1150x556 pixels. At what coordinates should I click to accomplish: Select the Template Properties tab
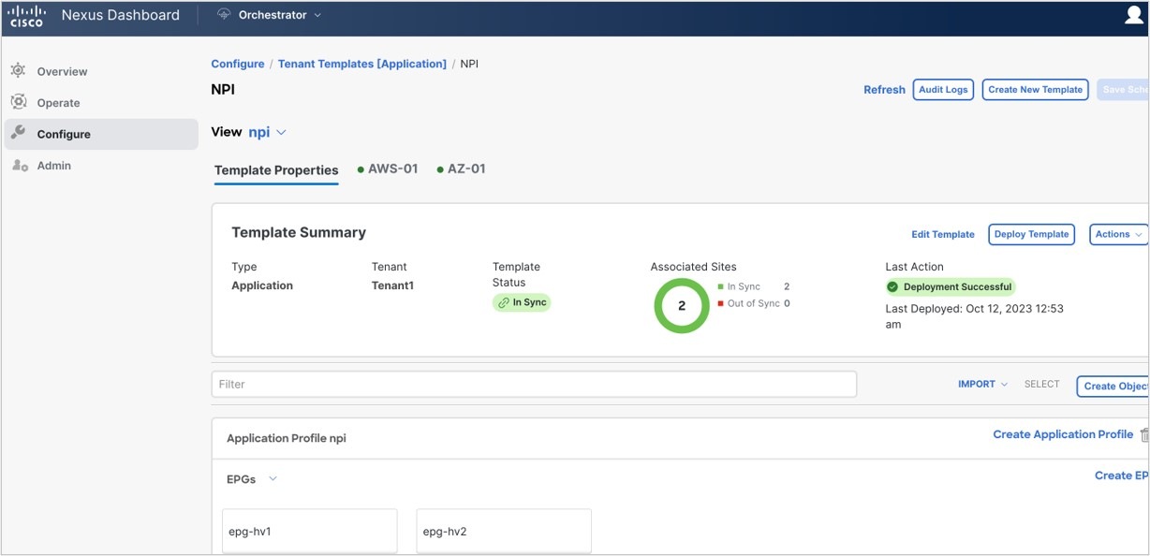point(275,170)
